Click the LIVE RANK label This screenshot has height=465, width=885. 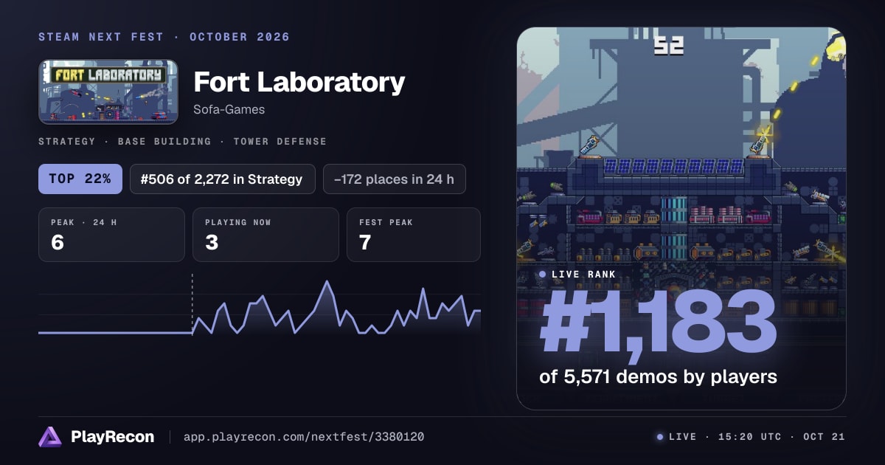[583, 275]
